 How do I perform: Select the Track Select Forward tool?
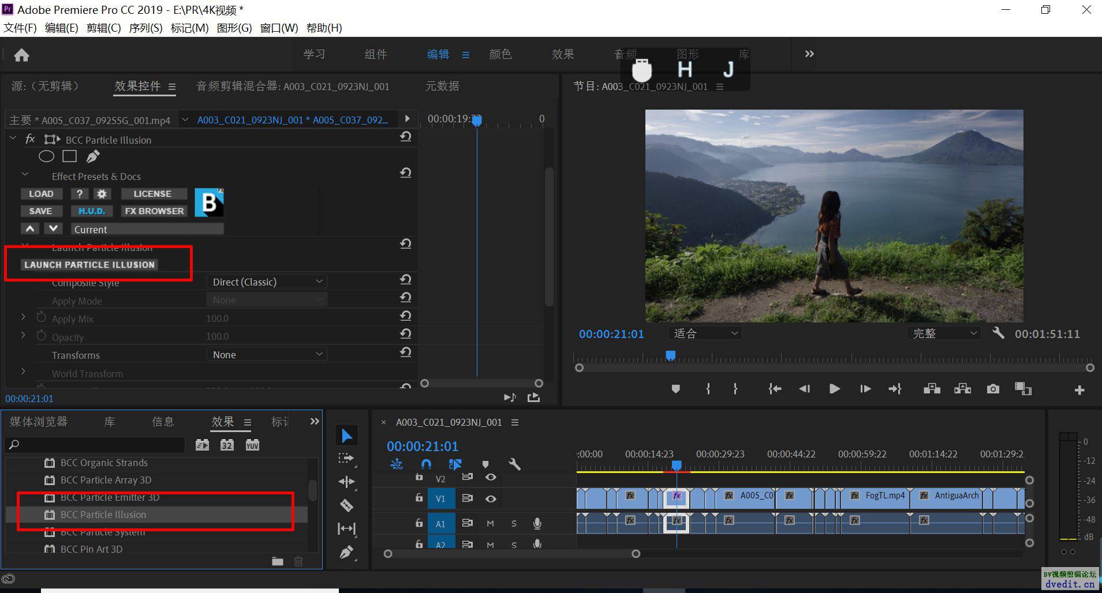pyautogui.click(x=346, y=459)
